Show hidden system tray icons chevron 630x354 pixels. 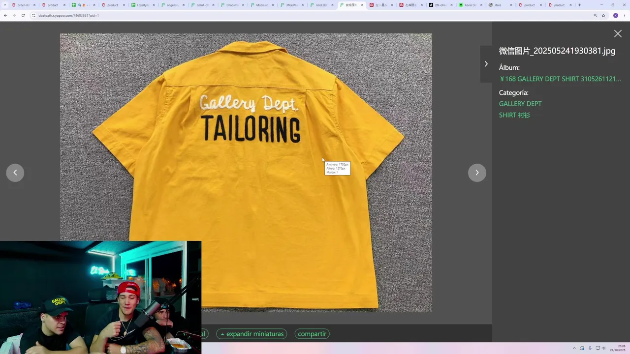point(574,348)
